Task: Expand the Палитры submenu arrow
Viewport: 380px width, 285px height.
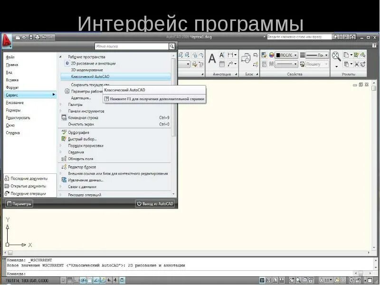Action: [x=61, y=104]
